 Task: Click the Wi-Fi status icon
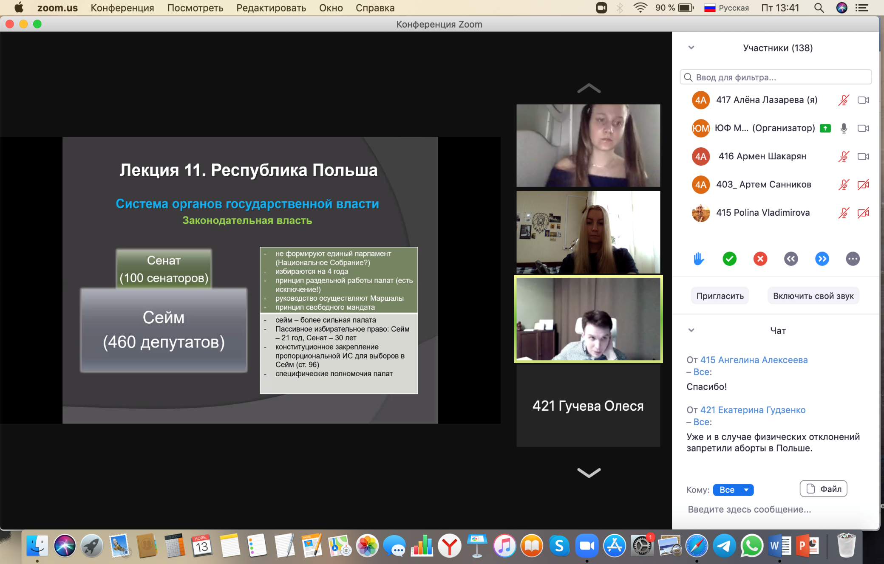640,8
